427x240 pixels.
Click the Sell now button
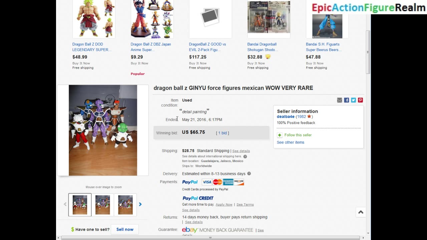[x=125, y=229]
